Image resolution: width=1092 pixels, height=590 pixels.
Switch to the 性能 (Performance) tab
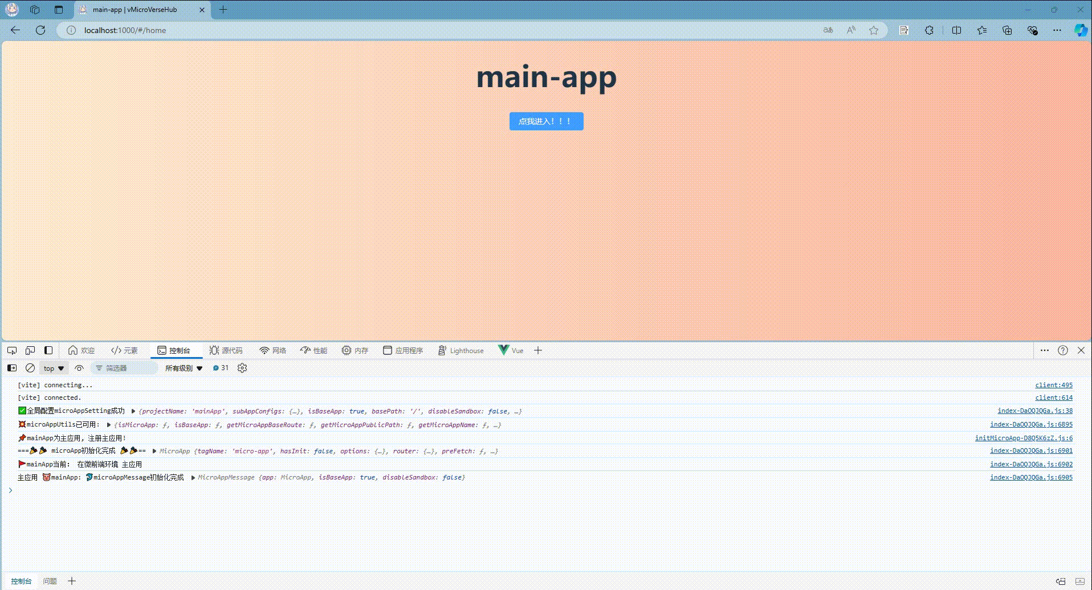point(313,350)
